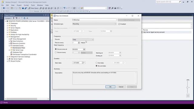Open the Edit menu
The image size is (194, 109).
click(x=7, y=5)
